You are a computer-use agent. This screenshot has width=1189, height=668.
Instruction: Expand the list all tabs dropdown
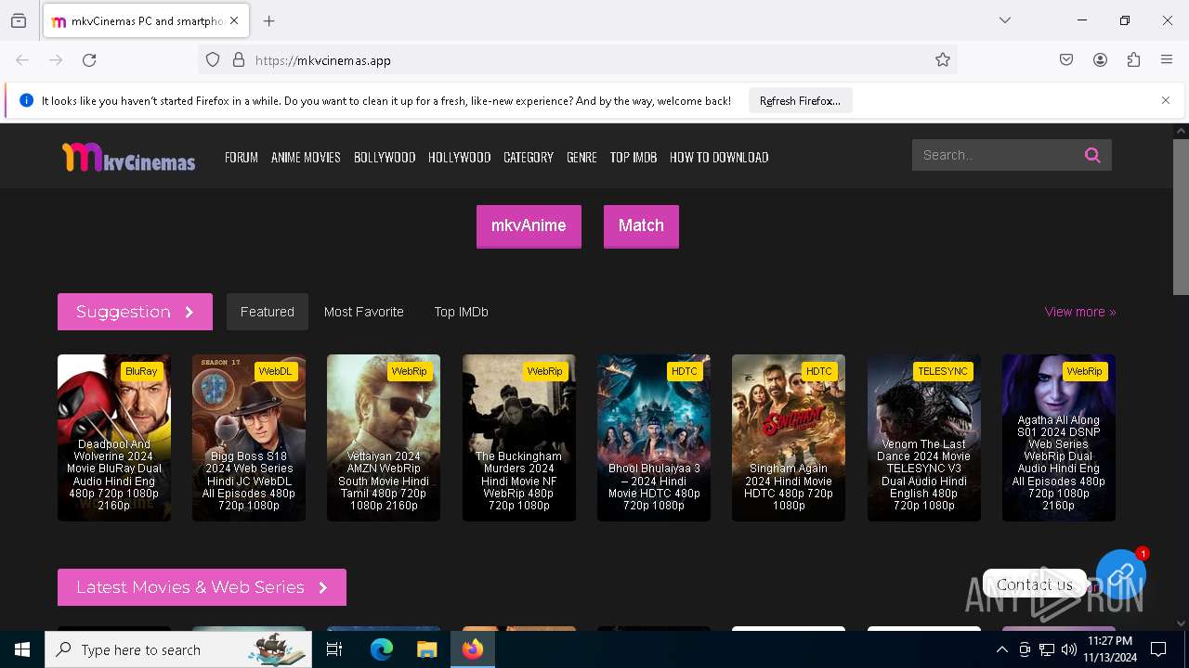pyautogui.click(x=1005, y=20)
